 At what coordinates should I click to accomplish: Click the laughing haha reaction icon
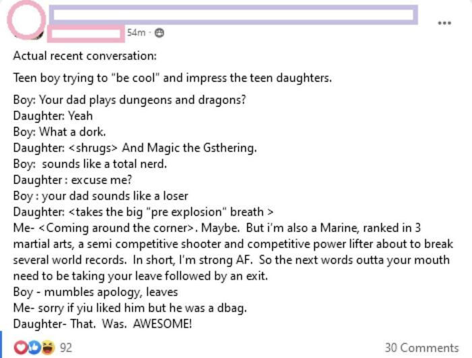point(47,347)
